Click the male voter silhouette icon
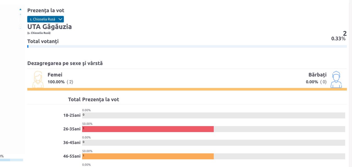 [x=336, y=79]
